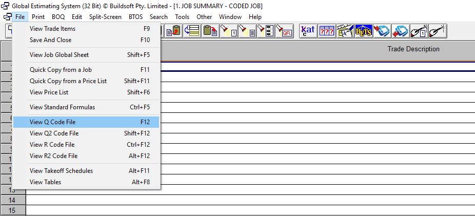Open View Trade Items
Screen dimensions: 475x216
coord(52,29)
